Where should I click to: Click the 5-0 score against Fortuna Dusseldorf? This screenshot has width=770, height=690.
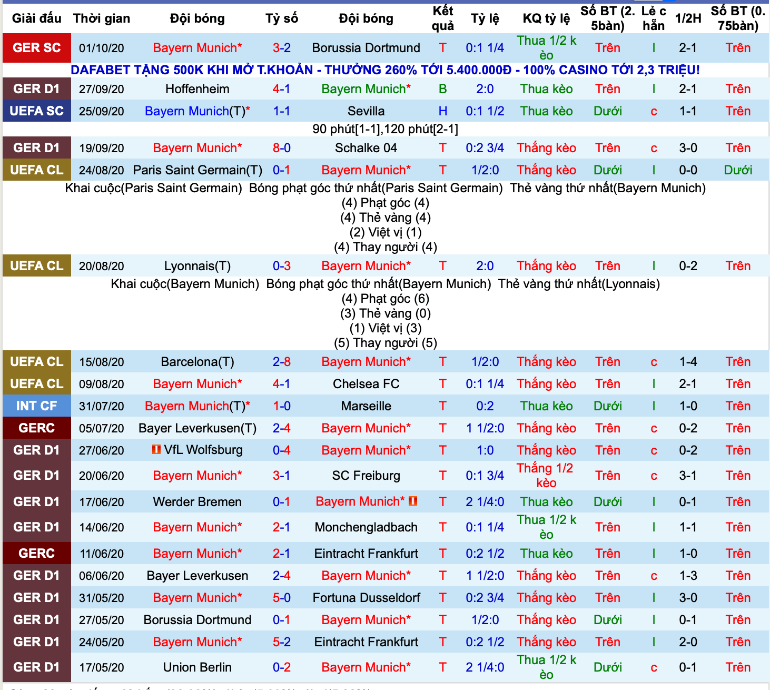pyautogui.click(x=282, y=598)
